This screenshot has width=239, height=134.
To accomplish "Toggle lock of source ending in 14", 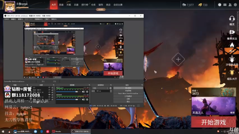I will [52, 92].
